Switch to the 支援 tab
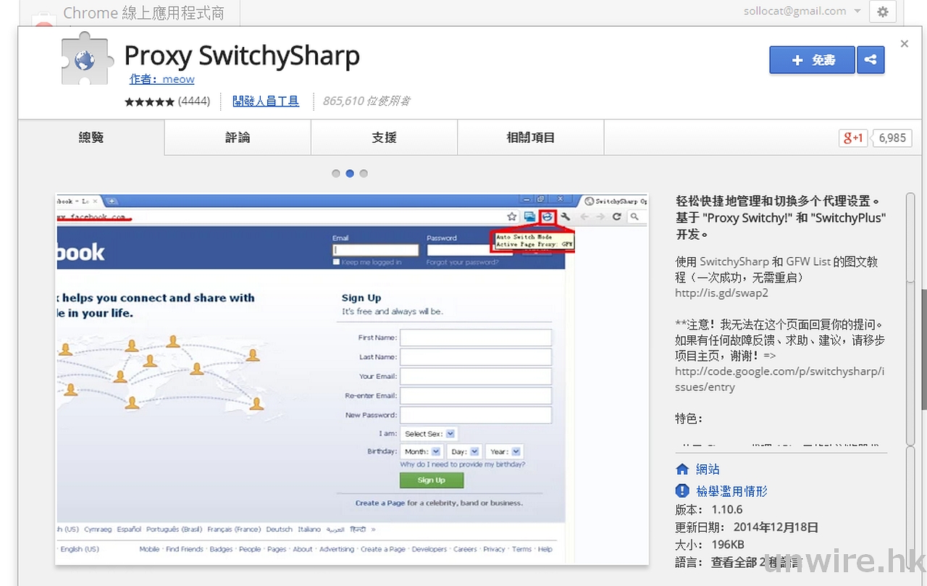The height and width of the screenshot is (586, 927). tap(384, 138)
